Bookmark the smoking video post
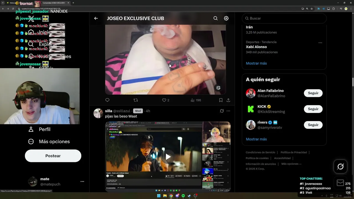 click(x=221, y=100)
